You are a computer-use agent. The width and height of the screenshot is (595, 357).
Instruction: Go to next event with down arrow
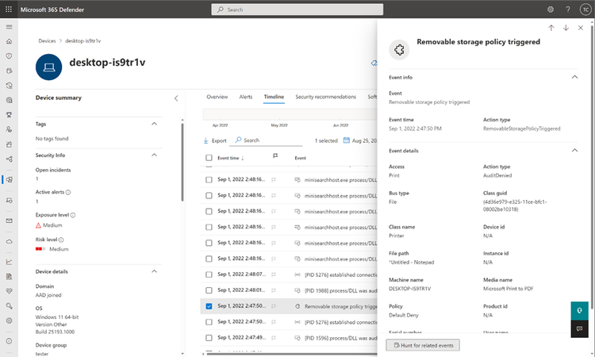click(x=566, y=28)
